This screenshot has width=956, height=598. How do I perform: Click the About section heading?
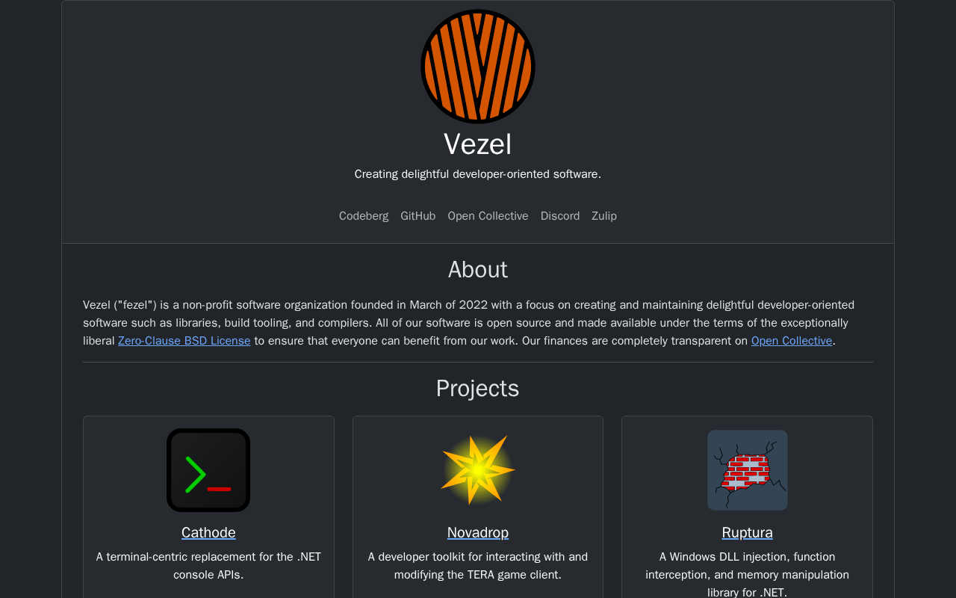pyautogui.click(x=478, y=269)
